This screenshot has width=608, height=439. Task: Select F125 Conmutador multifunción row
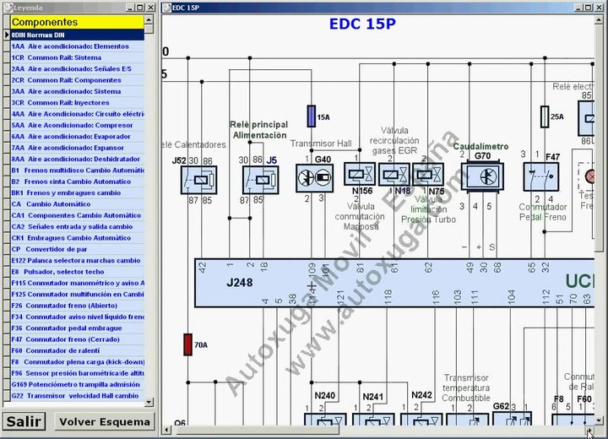click(78, 294)
